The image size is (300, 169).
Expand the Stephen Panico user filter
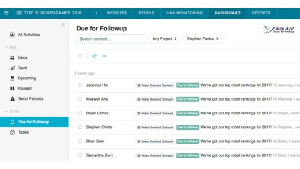coord(203,39)
